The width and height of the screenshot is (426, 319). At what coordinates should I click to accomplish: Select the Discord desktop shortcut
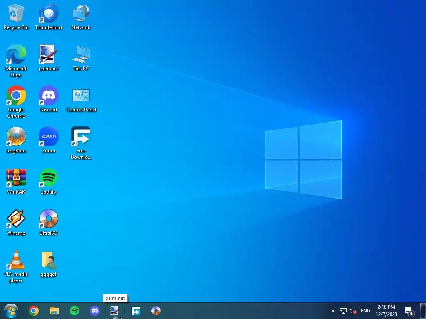pyautogui.click(x=49, y=99)
